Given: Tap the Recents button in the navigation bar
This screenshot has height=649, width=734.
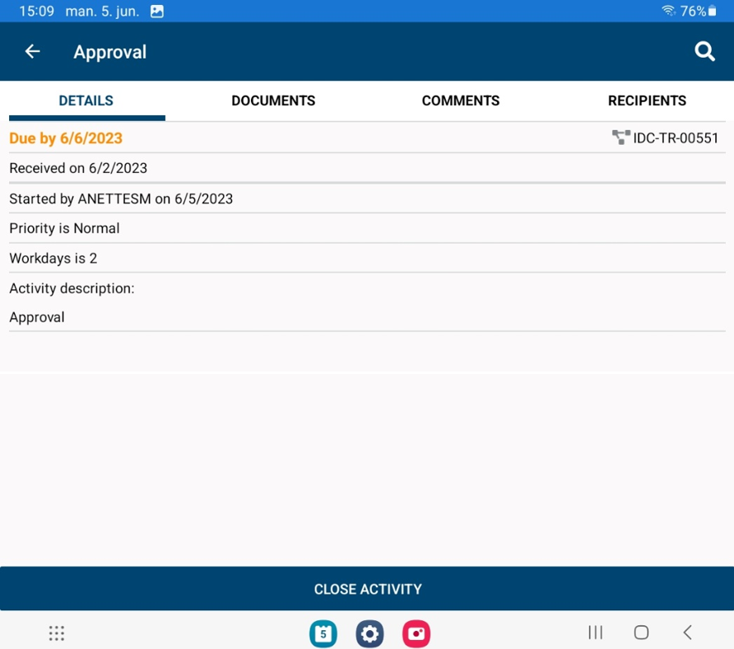Looking at the screenshot, I should click(595, 633).
